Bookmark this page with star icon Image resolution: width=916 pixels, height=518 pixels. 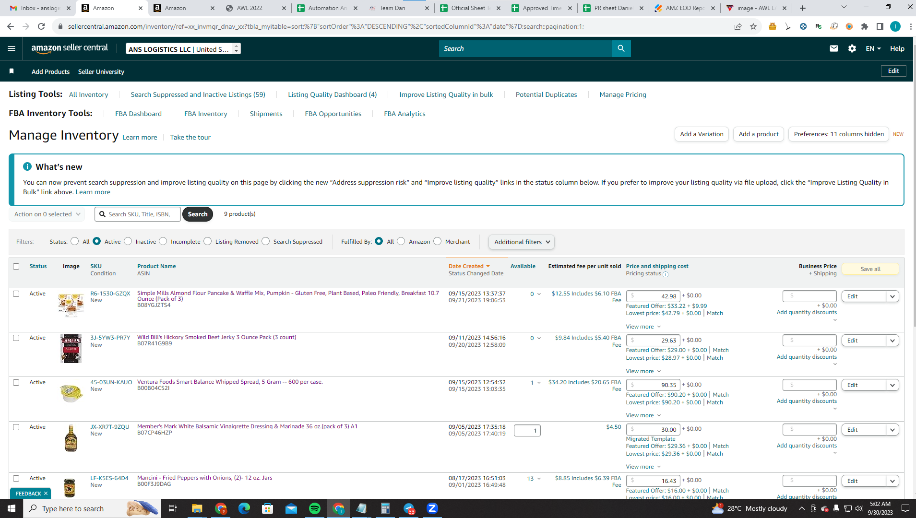tap(753, 26)
